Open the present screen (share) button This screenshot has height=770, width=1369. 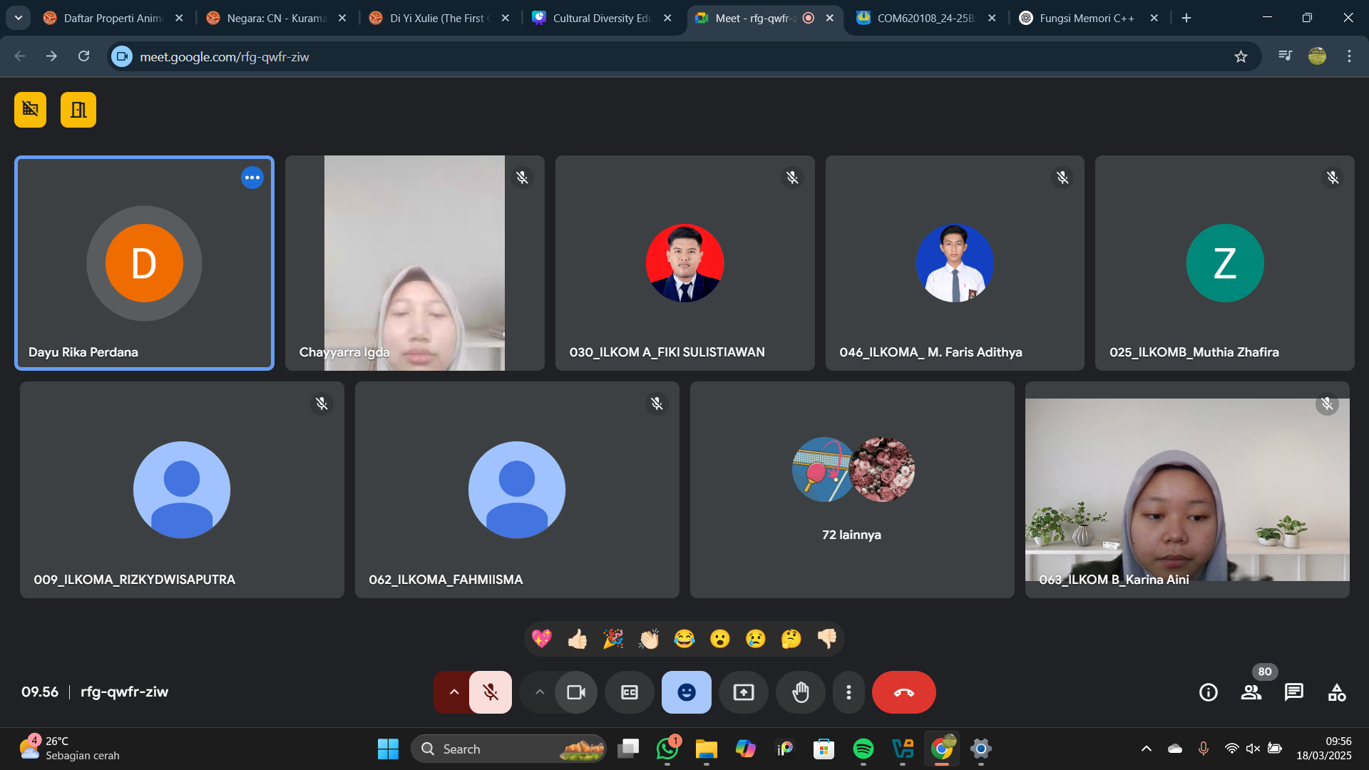(x=743, y=692)
